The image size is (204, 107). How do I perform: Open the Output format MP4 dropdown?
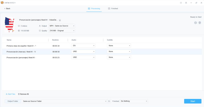(x=62, y=26)
